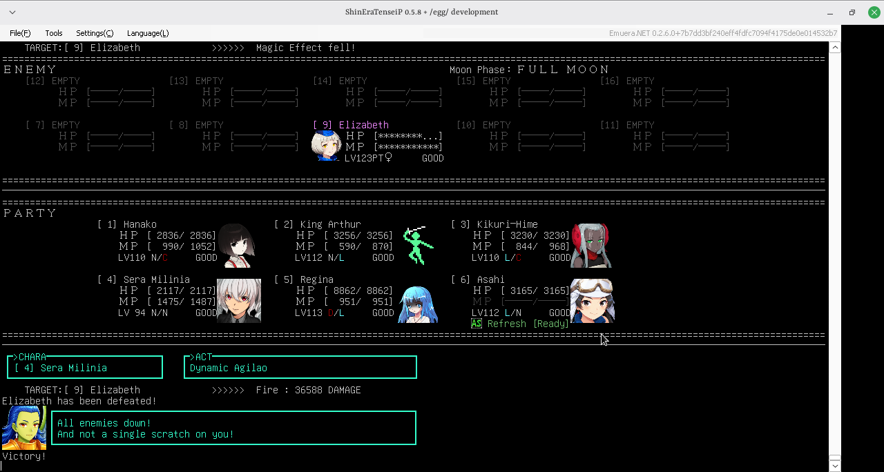The width and height of the screenshot is (884, 472).
Task: Open the Language(L) menu
Action: tap(148, 33)
